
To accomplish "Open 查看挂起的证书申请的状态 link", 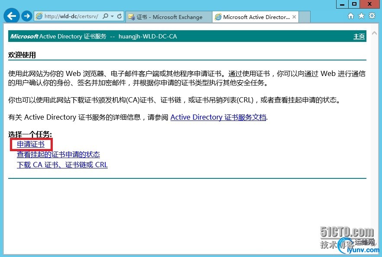I will tap(58, 154).
